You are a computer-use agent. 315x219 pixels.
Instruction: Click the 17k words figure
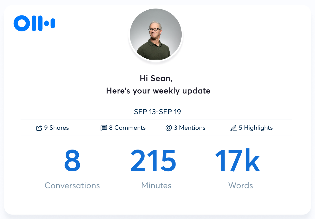coord(237,161)
